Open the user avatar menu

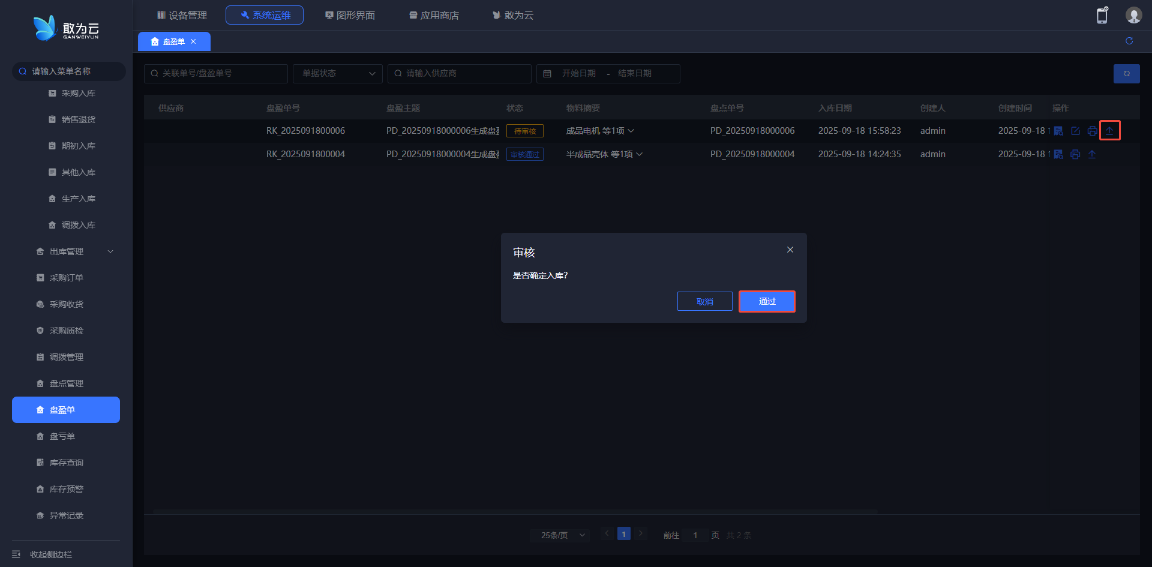1133,15
